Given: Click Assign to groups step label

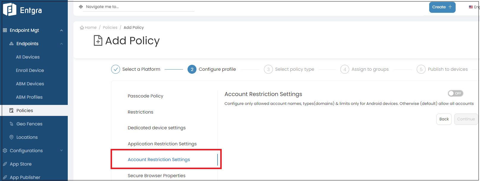Looking at the screenshot, I should tap(370, 69).
